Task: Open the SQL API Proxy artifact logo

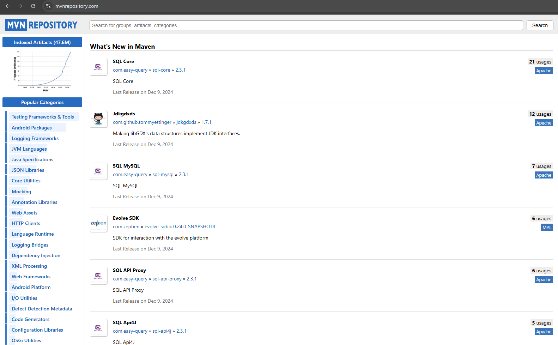Action: click(98, 276)
